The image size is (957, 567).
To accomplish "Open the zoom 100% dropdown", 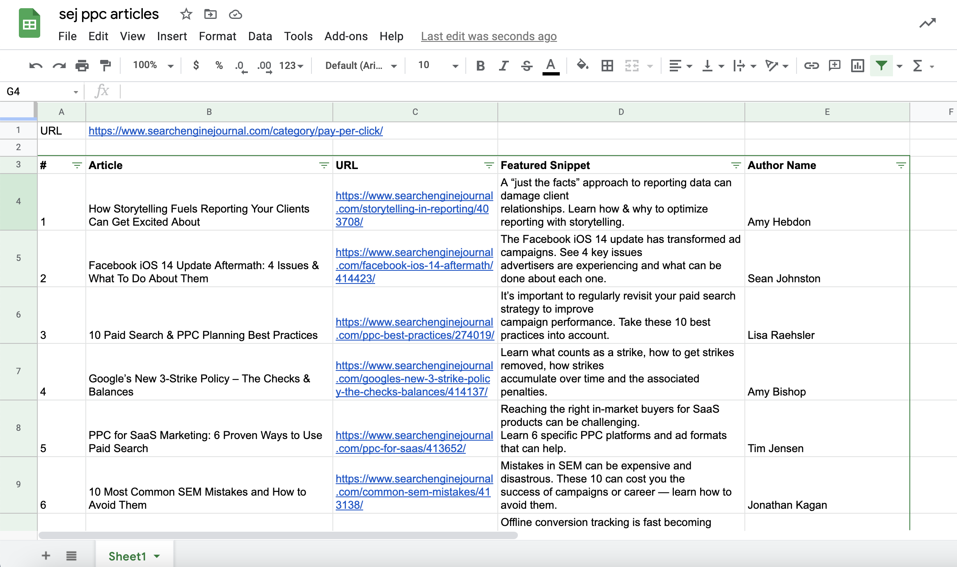I will pos(153,65).
